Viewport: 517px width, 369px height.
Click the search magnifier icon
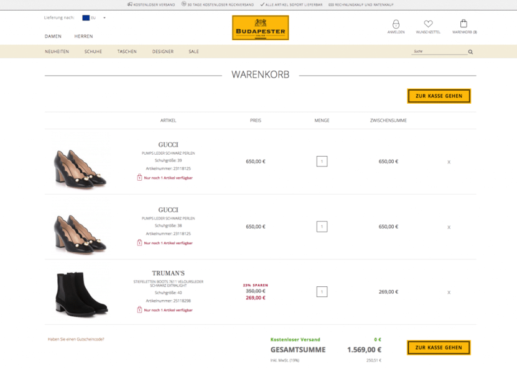click(x=470, y=52)
